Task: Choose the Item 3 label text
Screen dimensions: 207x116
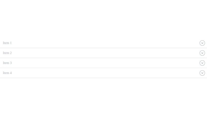Action: (7, 63)
